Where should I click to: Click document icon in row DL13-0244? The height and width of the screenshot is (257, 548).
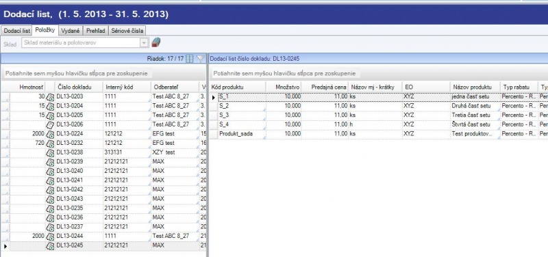(x=50, y=236)
